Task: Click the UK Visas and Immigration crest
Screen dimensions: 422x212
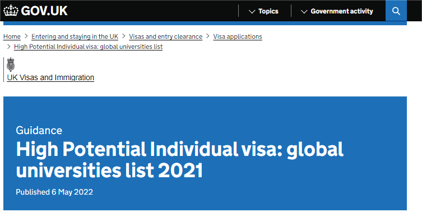Action: [11, 64]
